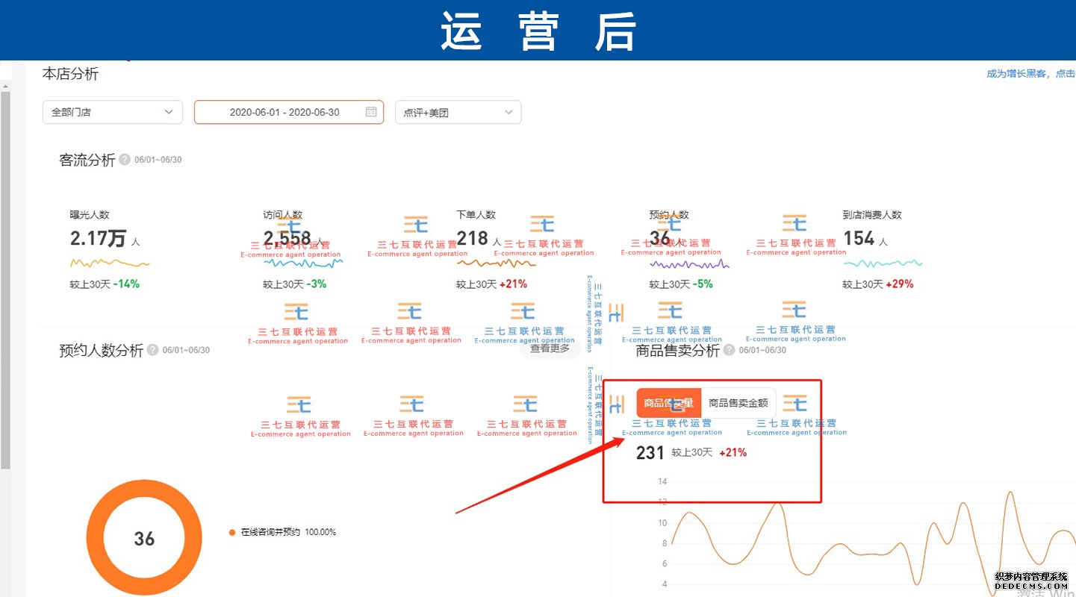Open the 全部门店 store dropdown
This screenshot has width=1076, height=597.
113,112
